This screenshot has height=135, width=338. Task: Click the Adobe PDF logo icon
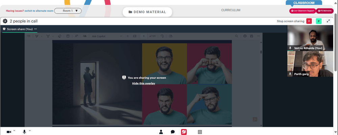point(255,119)
